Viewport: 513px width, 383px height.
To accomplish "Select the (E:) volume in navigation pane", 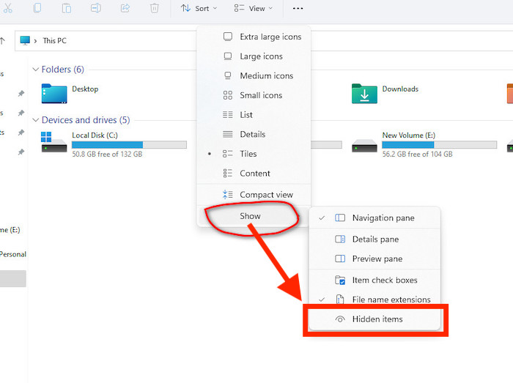I will [x=10, y=230].
